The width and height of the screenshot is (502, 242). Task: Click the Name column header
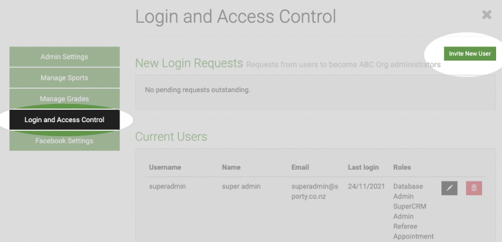click(231, 167)
